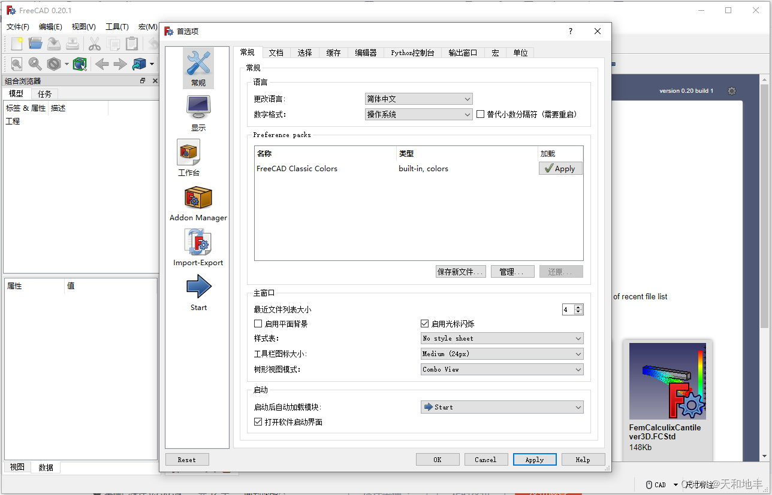The height and width of the screenshot is (495, 772).
Task: Click the Bounding box selection icon
Action: (80, 63)
